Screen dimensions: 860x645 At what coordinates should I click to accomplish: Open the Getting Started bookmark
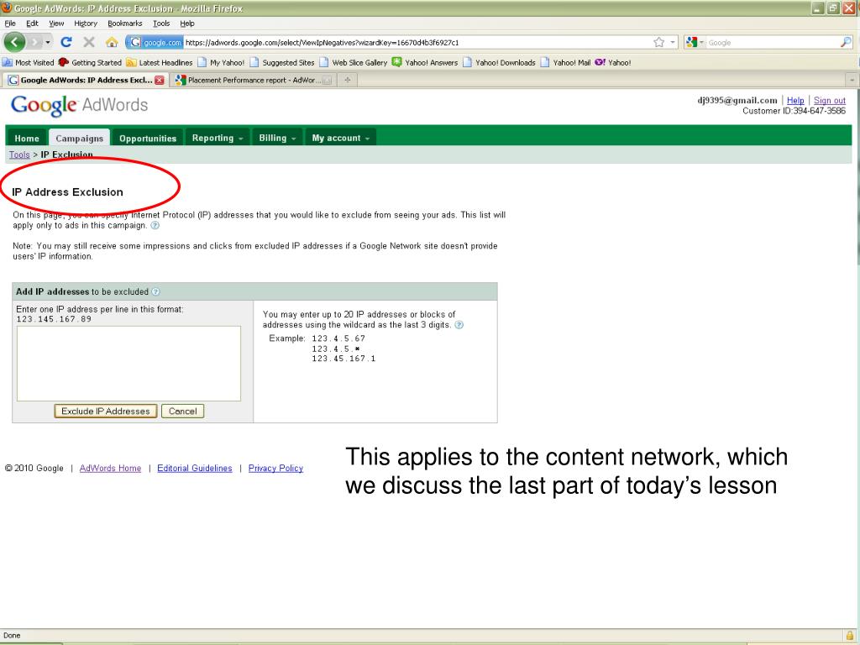coord(90,62)
